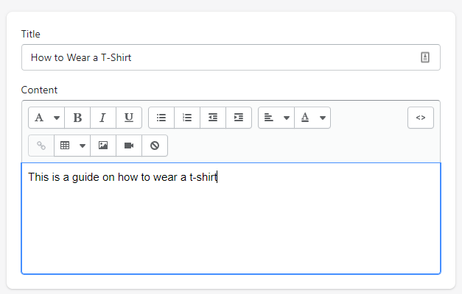Click the Insert video icon
Screen dimensions: 462x294
point(129,146)
